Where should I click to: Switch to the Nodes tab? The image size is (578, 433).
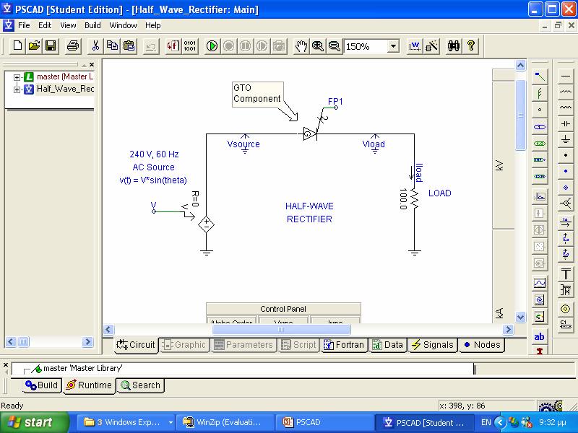point(482,345)
